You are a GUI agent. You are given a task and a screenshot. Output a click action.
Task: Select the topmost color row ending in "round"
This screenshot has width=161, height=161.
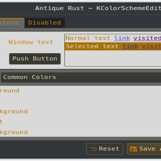tap(80, 91)
